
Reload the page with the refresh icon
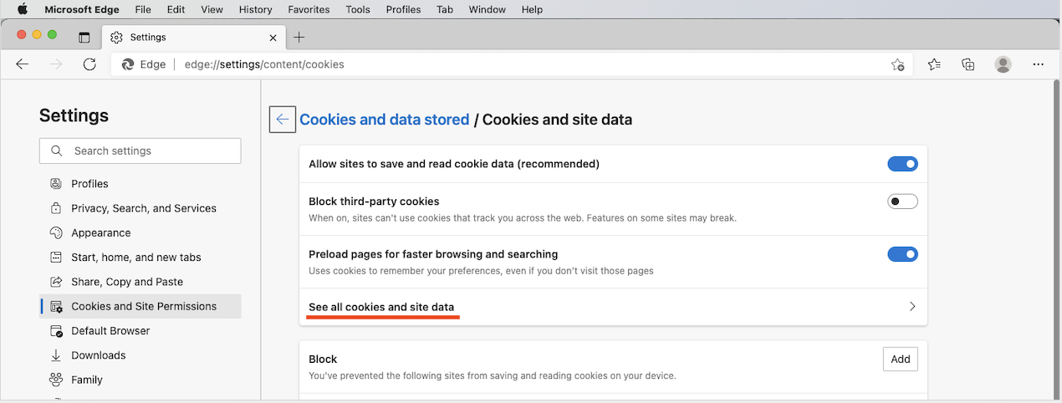[x=89, y=64]
